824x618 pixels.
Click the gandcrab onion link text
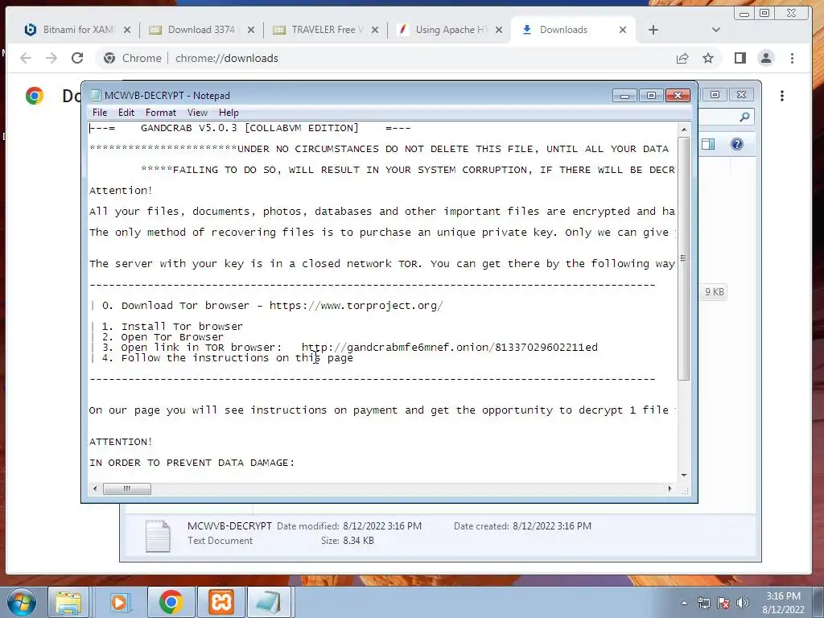point(449,348)
